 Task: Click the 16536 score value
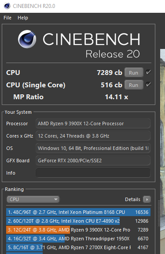[x=142, y=212]
